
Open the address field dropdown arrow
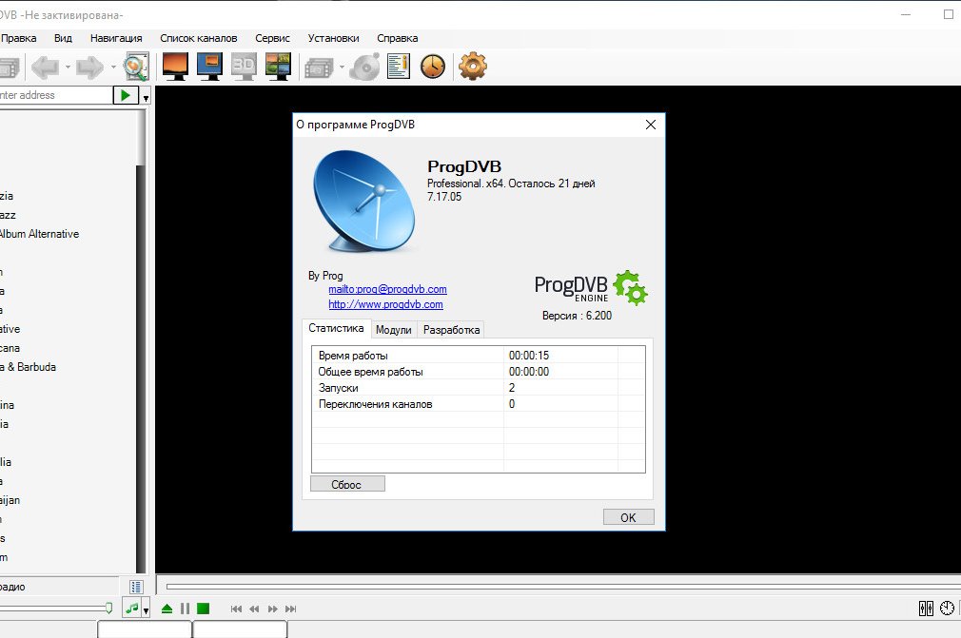146,97
